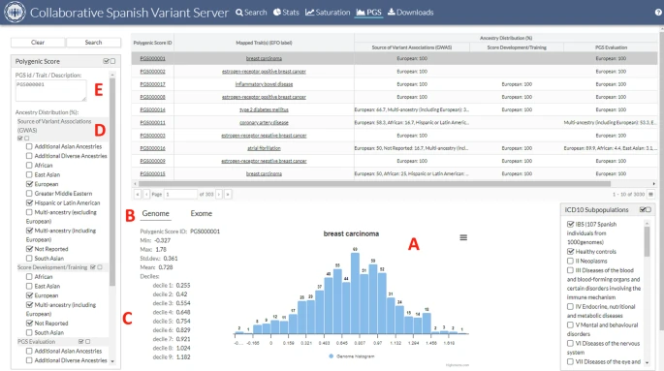Click ICD10 list scroll-down arrow
664x371 pixels.
[x=647, y=362]
